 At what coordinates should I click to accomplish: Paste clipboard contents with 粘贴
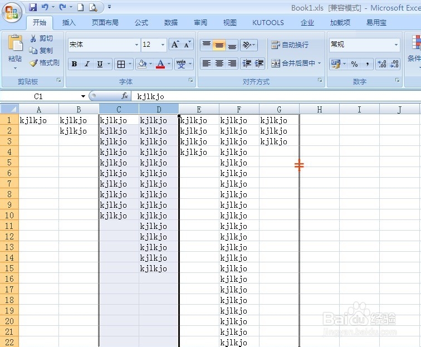[x=15, y=52]
